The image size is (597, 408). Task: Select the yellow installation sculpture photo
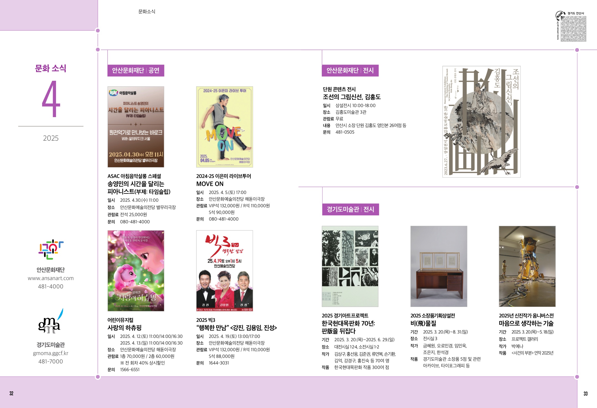click(527, 266)
